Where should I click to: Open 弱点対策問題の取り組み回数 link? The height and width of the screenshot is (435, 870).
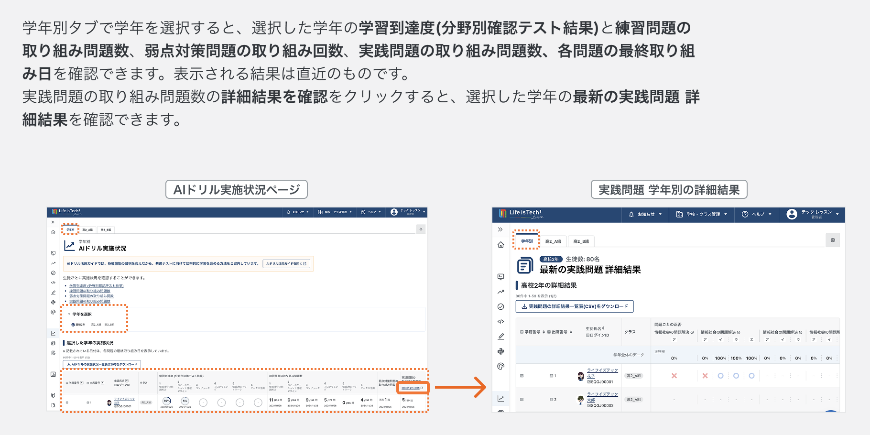pyautogui.click(x=91, y=296)
